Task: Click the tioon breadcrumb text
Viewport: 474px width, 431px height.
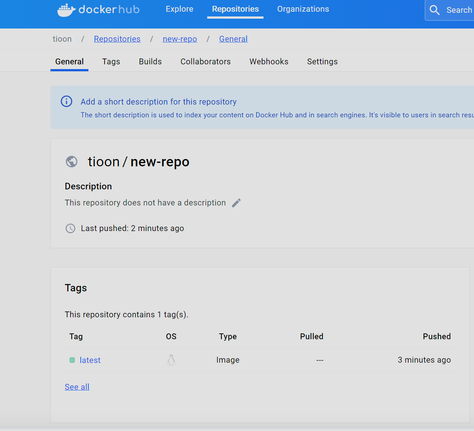Action: pos(62,39)
